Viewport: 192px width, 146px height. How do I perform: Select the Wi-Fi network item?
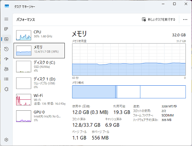[39, 99]
